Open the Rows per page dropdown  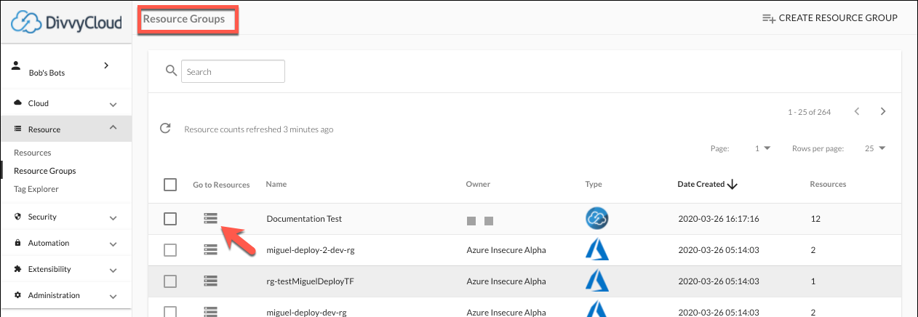tap(876, 148)
